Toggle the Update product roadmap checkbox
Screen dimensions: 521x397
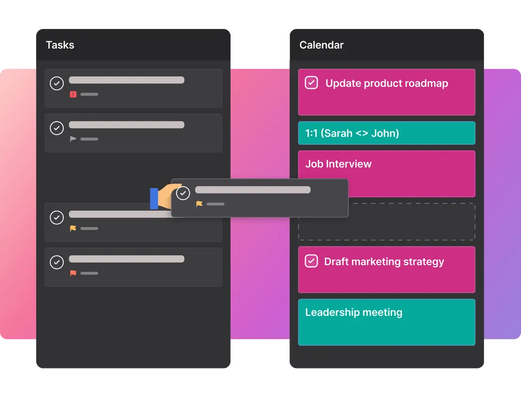click(312, 83)
